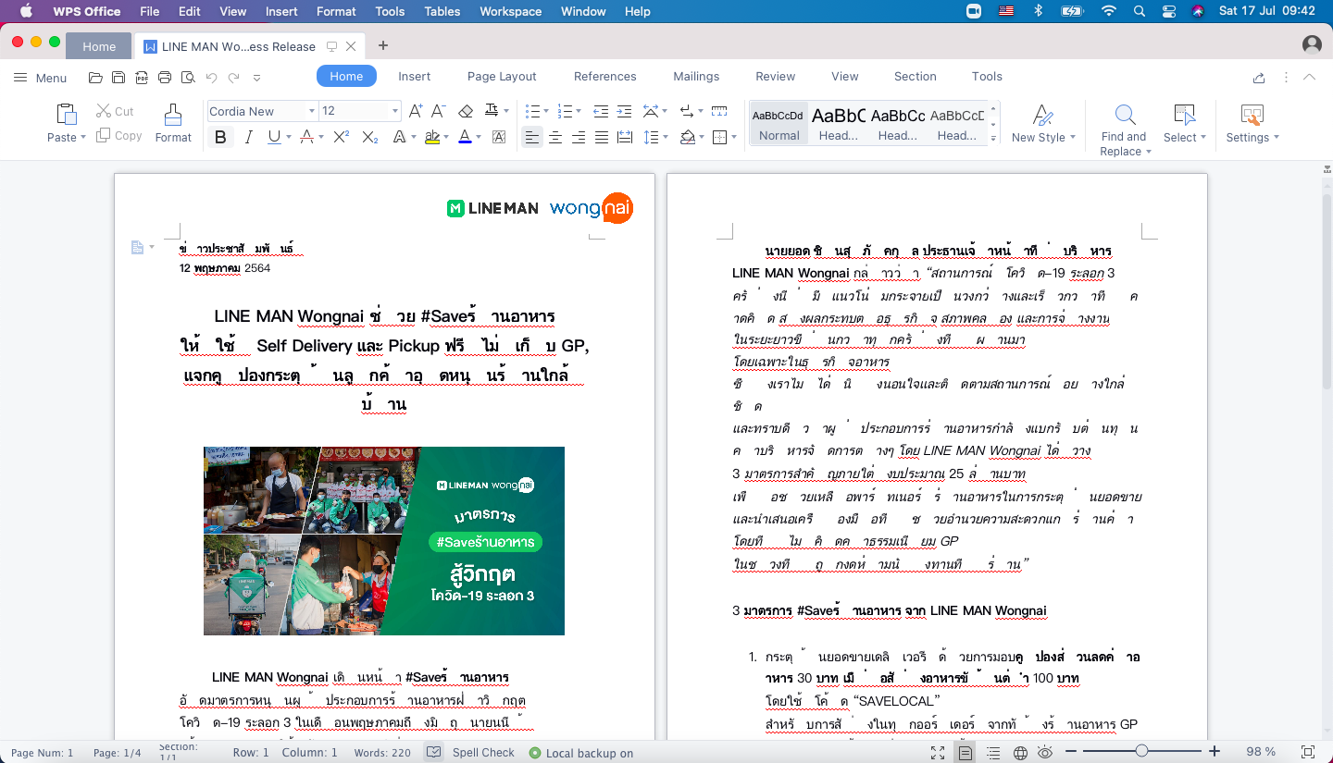Redo the last undone action
Viewport: 1333px width, 763px height.
pyautogui.click(x=234, y=78)
